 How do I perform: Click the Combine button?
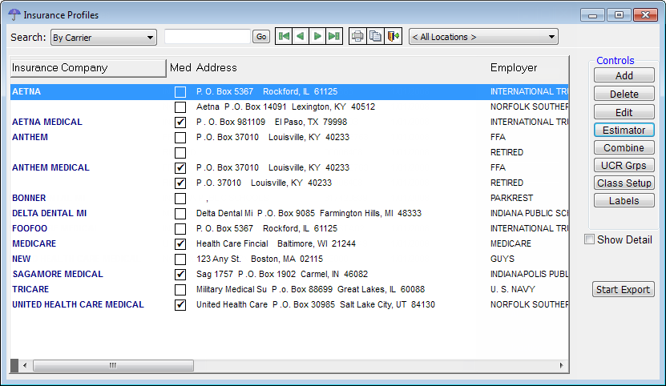[624, 148]
